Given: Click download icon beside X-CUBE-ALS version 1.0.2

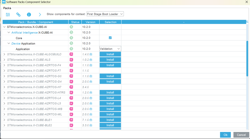Looking at the screenshot, I should tap(91, 60).
